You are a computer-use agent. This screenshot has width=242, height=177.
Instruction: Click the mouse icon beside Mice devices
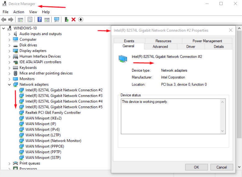(15, 73)
